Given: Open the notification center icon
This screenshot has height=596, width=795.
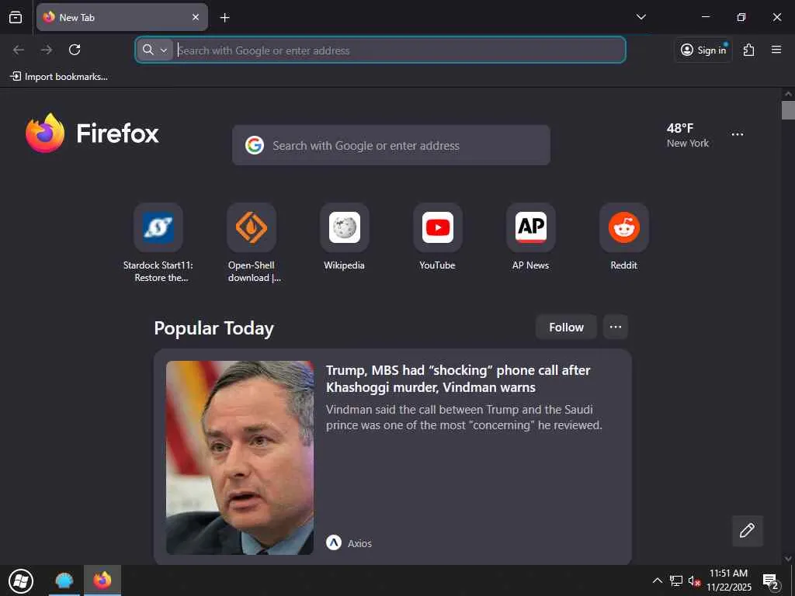Looking at the screenshot, I should 771,581.
